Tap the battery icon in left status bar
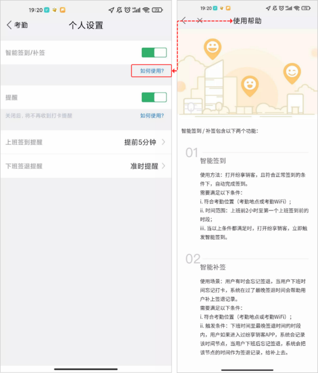Image resolution: width=318 pixels, height=373 pixels. [158, 10]
